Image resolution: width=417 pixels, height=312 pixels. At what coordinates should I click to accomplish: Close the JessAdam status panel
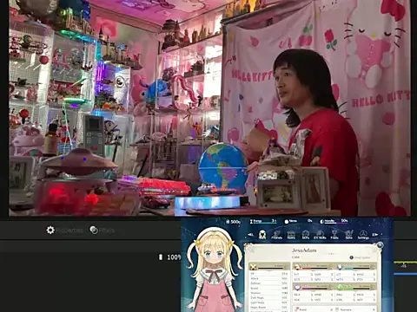click(381, 245)
